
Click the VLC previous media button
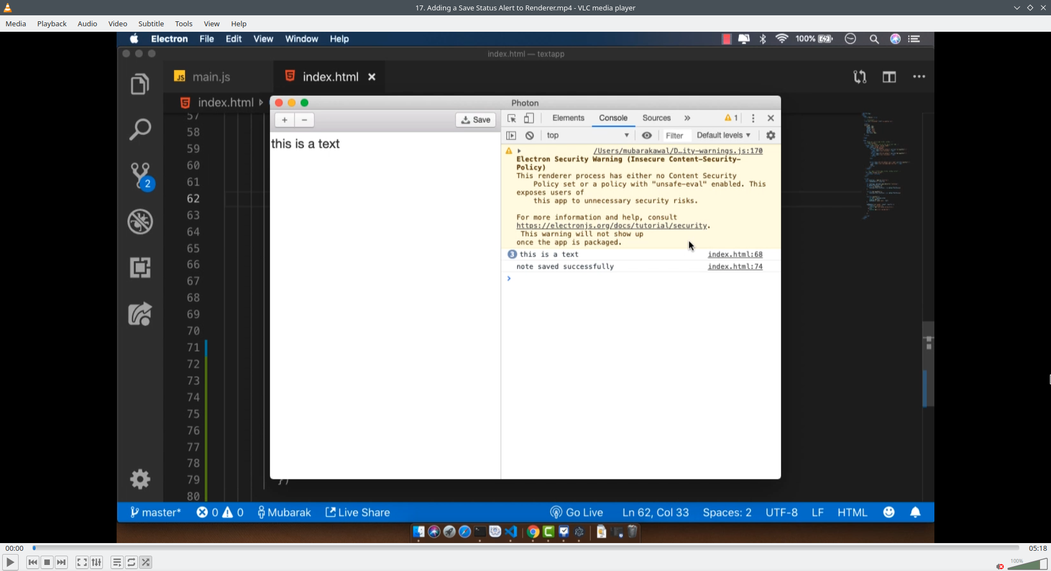[x=33, y=562]
